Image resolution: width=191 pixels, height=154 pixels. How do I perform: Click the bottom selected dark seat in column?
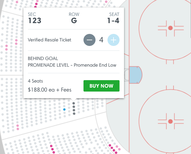click(74, 113)
